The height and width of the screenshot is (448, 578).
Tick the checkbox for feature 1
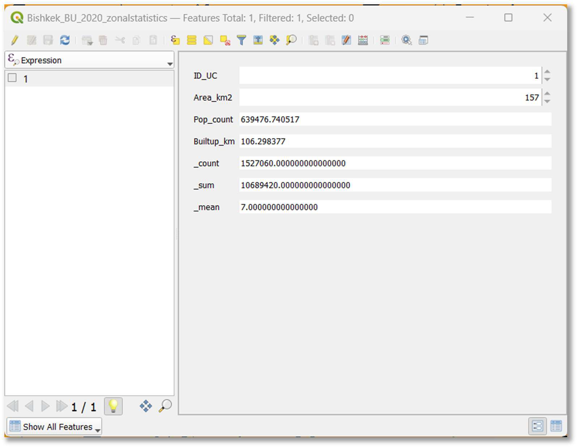12,78
